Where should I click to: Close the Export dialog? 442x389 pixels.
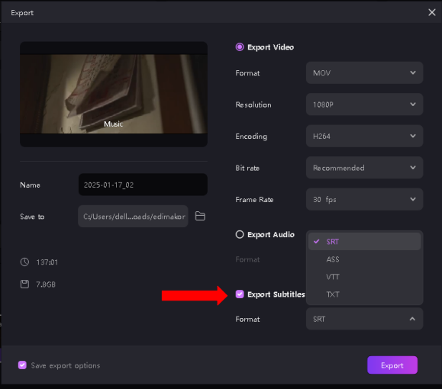431,12
